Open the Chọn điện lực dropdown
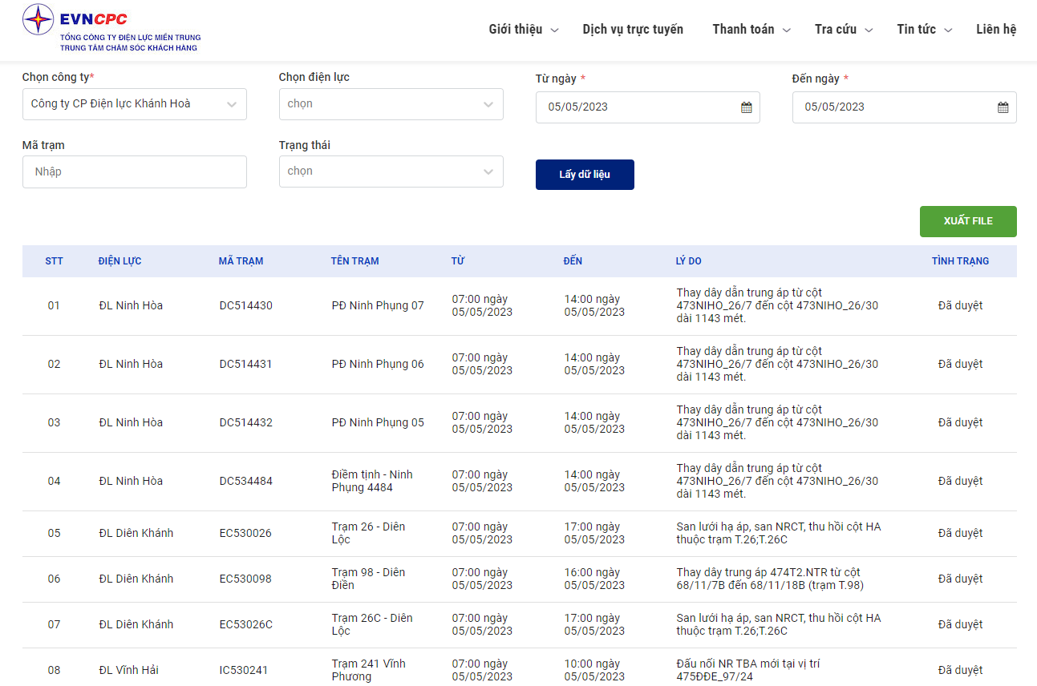1037x686 pixels. pos(391,104)
